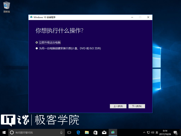Open the Mail app from taskbar
Viewport: 181px width, 136px height.
(x=104, y=132)
